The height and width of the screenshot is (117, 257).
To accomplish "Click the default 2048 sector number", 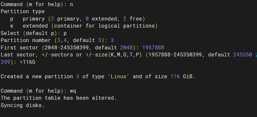I will pos(126,47).
